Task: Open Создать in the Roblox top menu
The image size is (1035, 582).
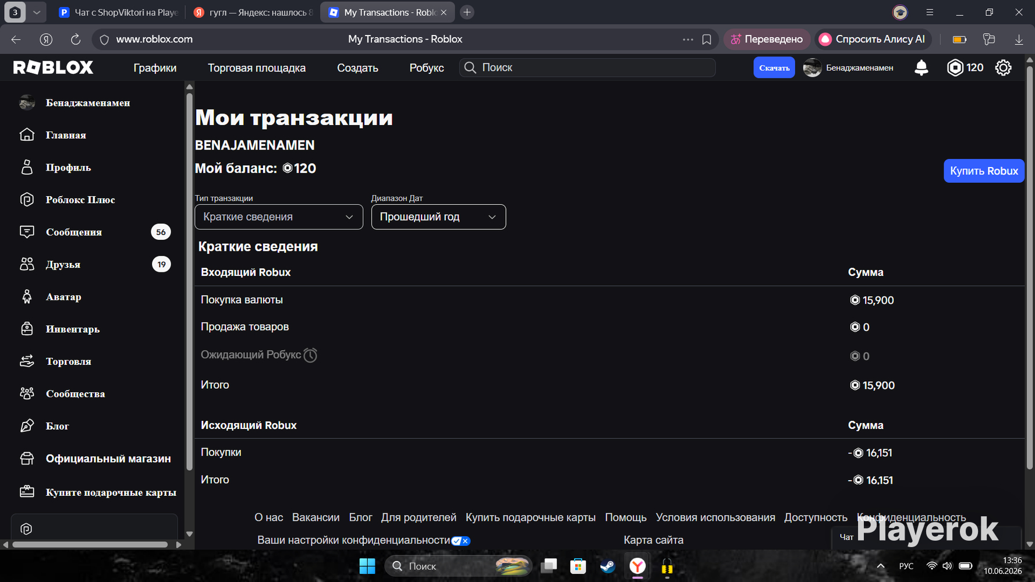Action: 357,68
